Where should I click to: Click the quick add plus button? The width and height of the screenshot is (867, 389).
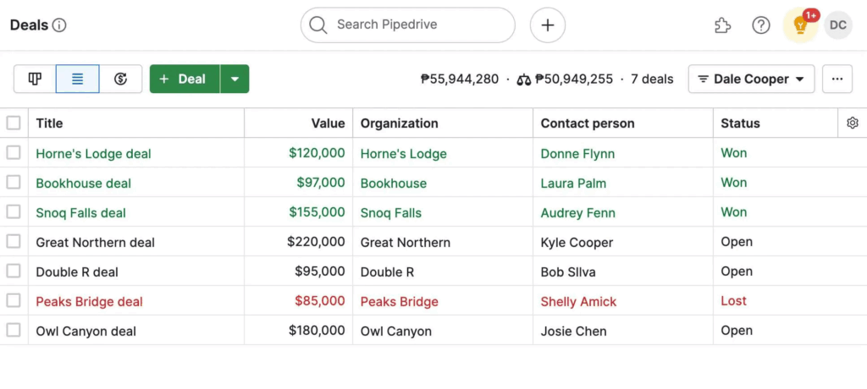tap(548, 25)
